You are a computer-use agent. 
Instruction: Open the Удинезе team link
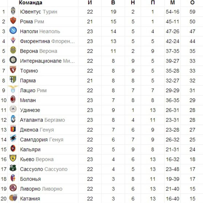pyautogui.click(x=30, y=110)
